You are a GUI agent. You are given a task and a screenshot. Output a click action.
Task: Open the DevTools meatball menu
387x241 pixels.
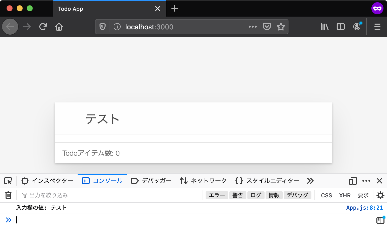point(366,181)
